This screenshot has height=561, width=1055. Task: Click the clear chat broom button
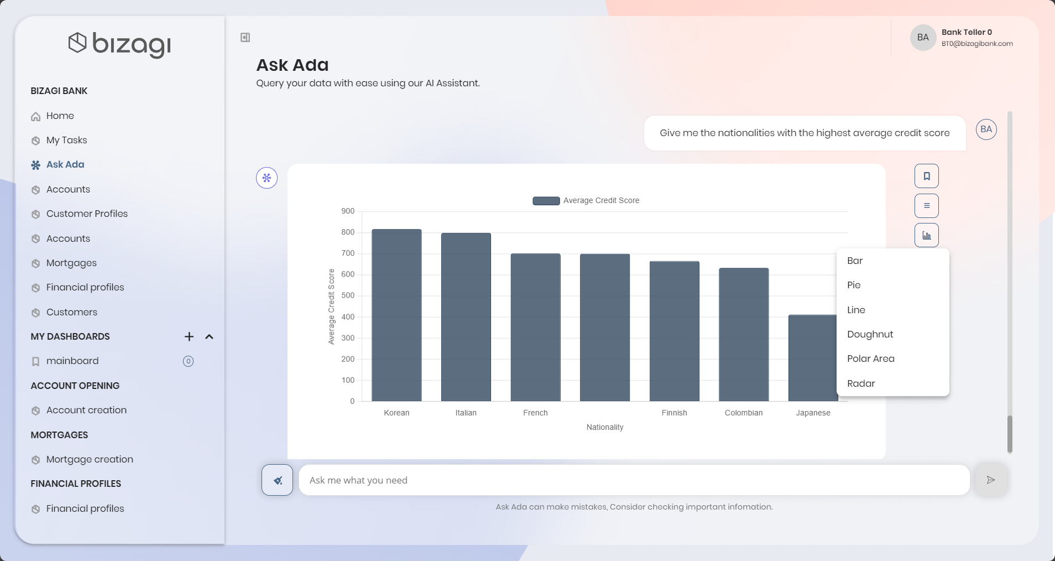click(277, 480)
